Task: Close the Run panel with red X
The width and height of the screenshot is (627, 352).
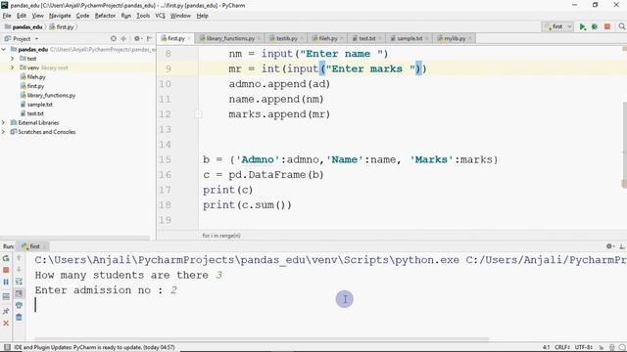Action: pyautogui.click(x=6, y=323)
